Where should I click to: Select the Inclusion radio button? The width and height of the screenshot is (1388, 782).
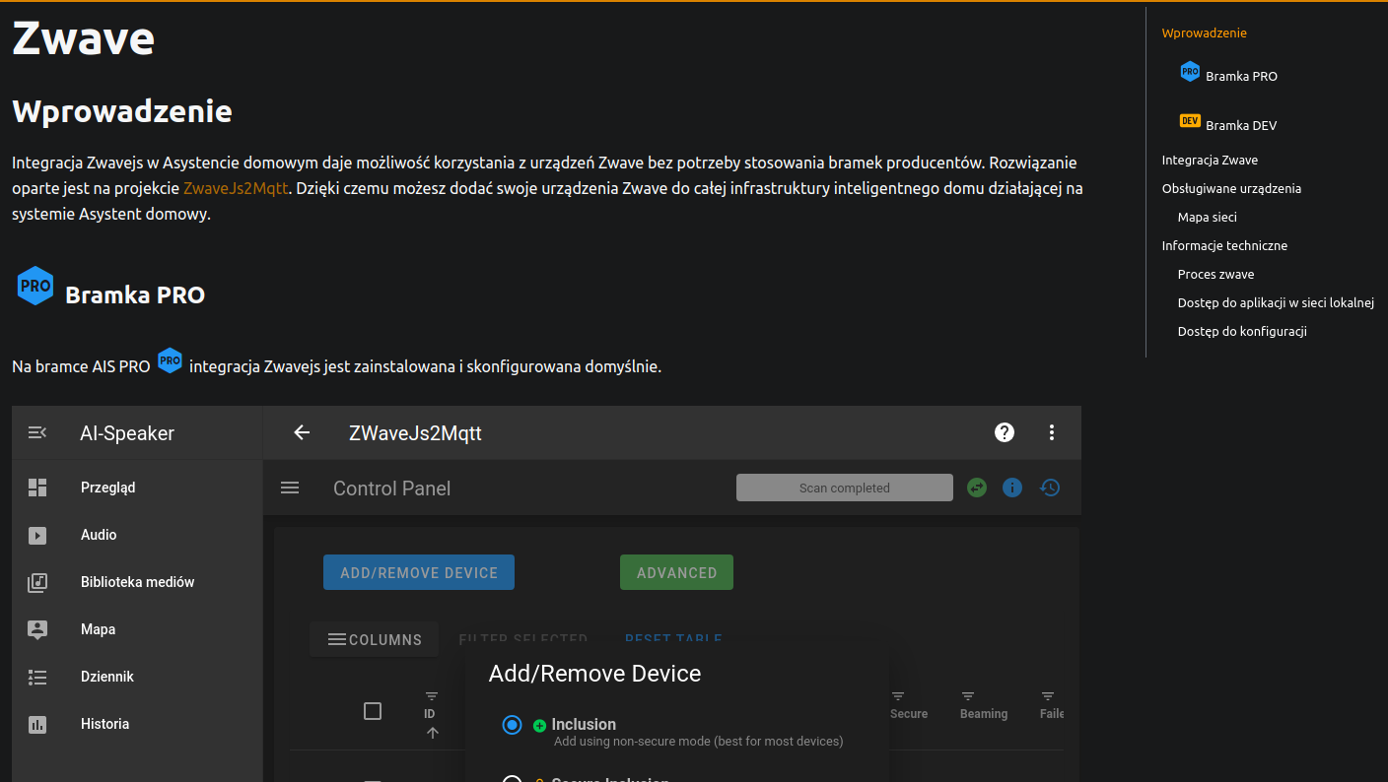[512, 725]
